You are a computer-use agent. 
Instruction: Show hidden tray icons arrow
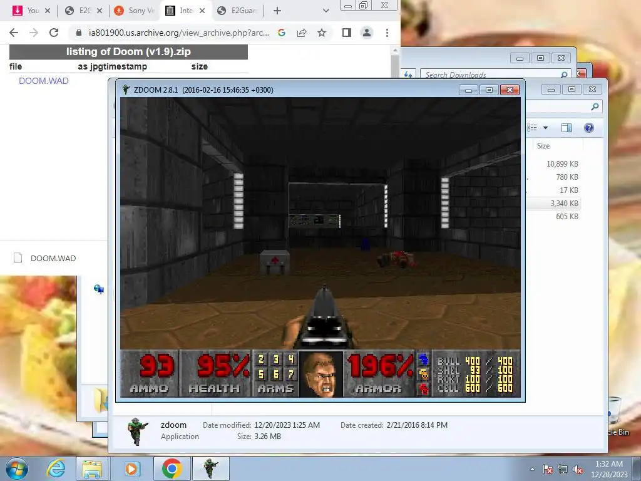tap(532, 469)
